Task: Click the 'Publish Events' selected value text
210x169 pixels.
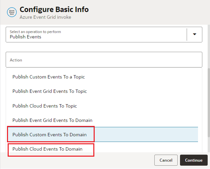Action: click(x=26, y=37)
